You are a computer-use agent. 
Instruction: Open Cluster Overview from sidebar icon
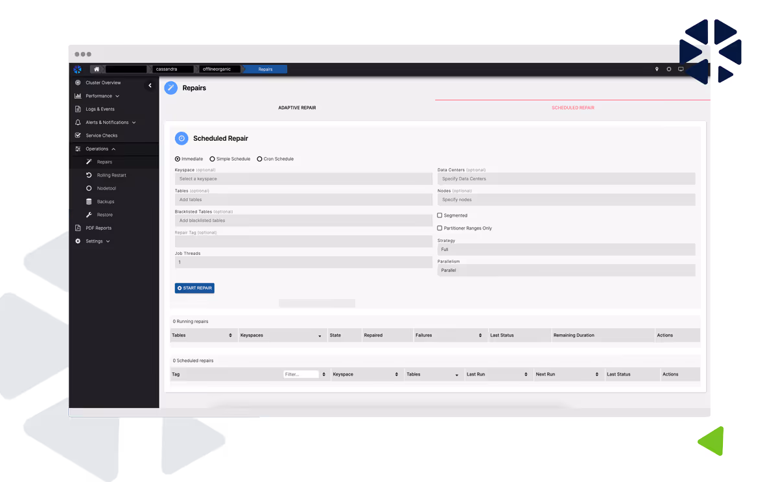pyautogui.click(x=78, y=83)
